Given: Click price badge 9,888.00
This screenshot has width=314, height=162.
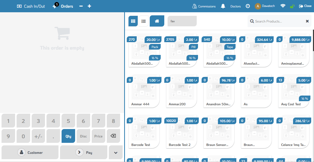Looking at the screenshot, I should [x=300, y=40].
